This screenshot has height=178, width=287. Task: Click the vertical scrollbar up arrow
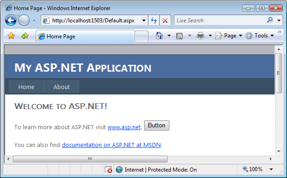click(279, 49)
